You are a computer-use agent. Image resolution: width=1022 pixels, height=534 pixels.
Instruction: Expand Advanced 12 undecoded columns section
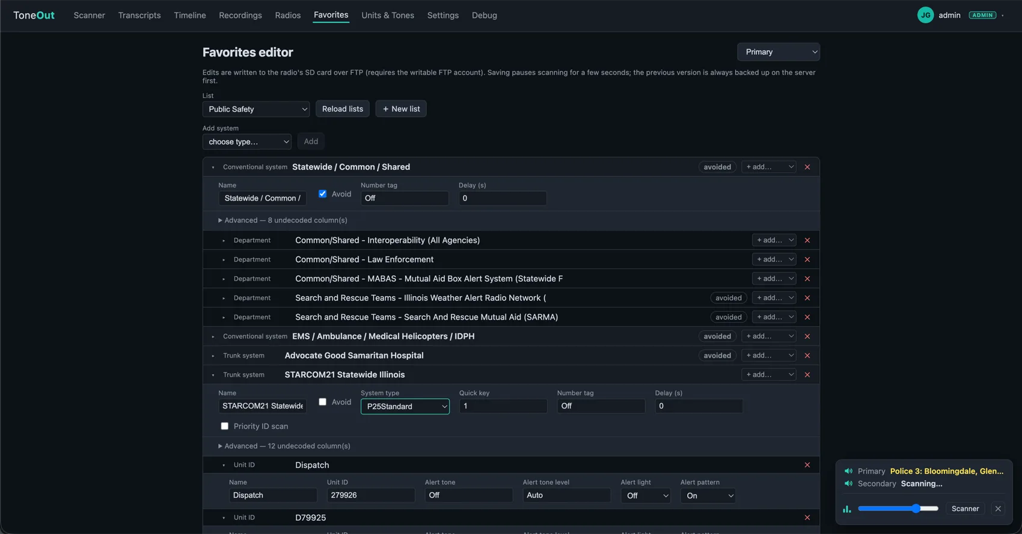point(284,446)
